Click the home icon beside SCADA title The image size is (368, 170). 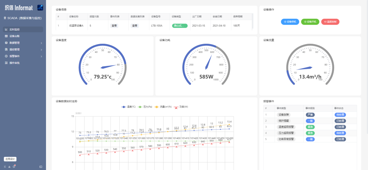pos(5,18)
